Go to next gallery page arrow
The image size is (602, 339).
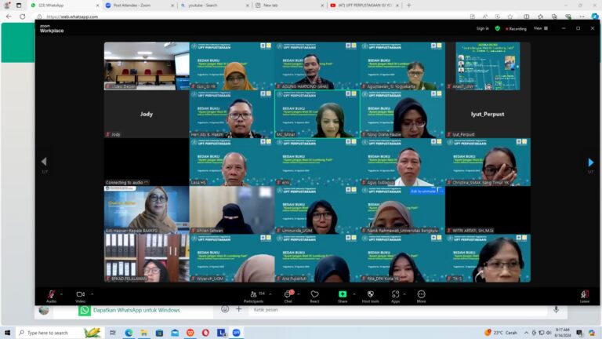tap(590, 162)
